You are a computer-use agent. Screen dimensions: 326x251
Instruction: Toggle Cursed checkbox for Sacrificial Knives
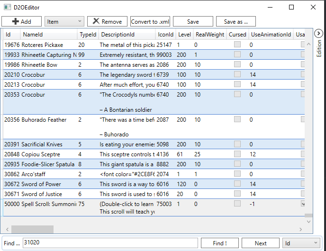click(x=237, y=144)
